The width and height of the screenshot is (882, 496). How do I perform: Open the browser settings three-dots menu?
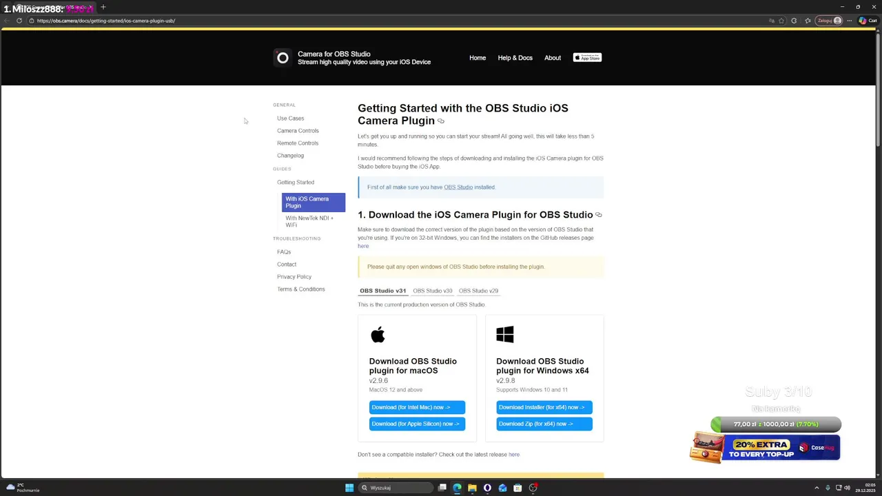(850, 21)
